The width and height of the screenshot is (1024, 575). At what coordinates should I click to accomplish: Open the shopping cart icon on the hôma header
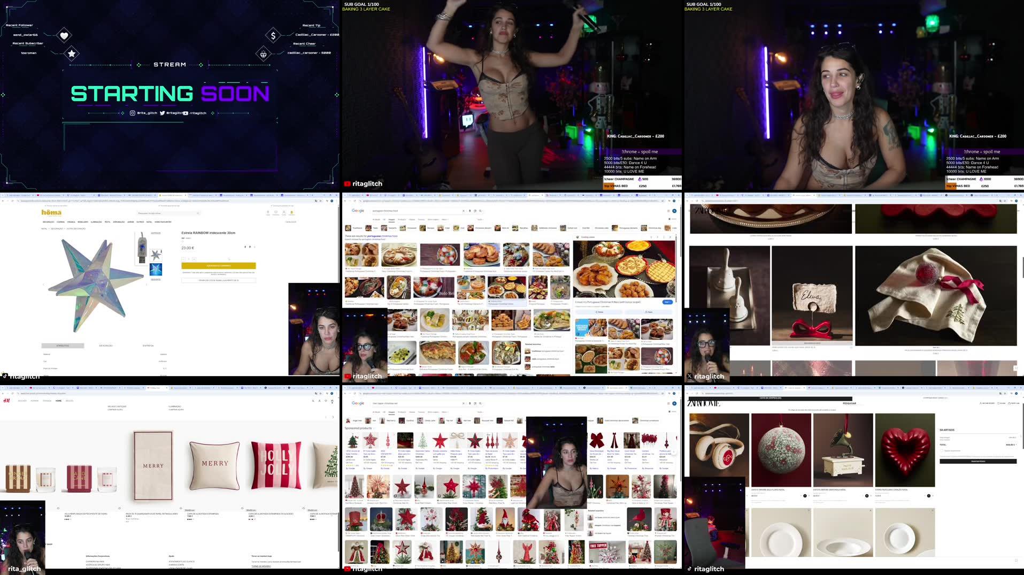point(291,213)
